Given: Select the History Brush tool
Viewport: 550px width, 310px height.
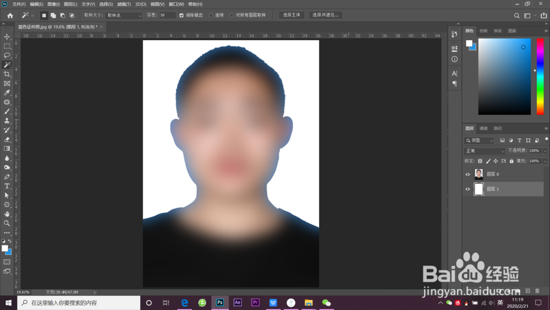Looking at the screenshot, I should coord(7,130).
